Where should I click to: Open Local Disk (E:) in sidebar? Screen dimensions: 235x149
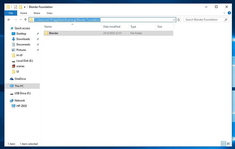pyautogui.click(x=25, y=61)
